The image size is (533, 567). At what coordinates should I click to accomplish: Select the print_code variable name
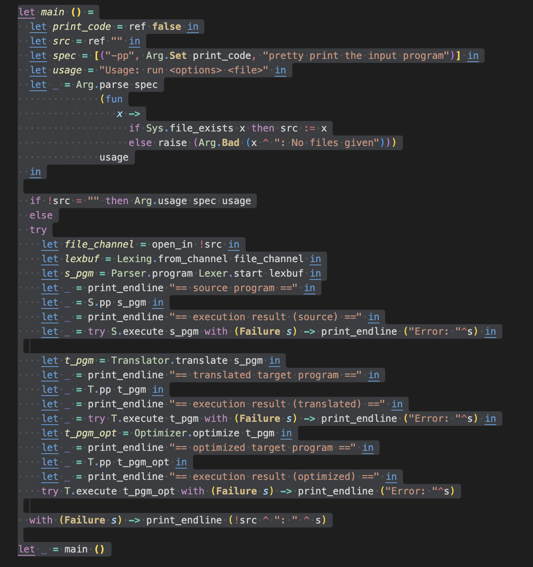click(81, 27)
